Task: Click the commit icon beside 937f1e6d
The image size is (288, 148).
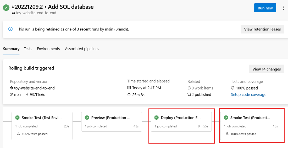Action: pos(27,94)
